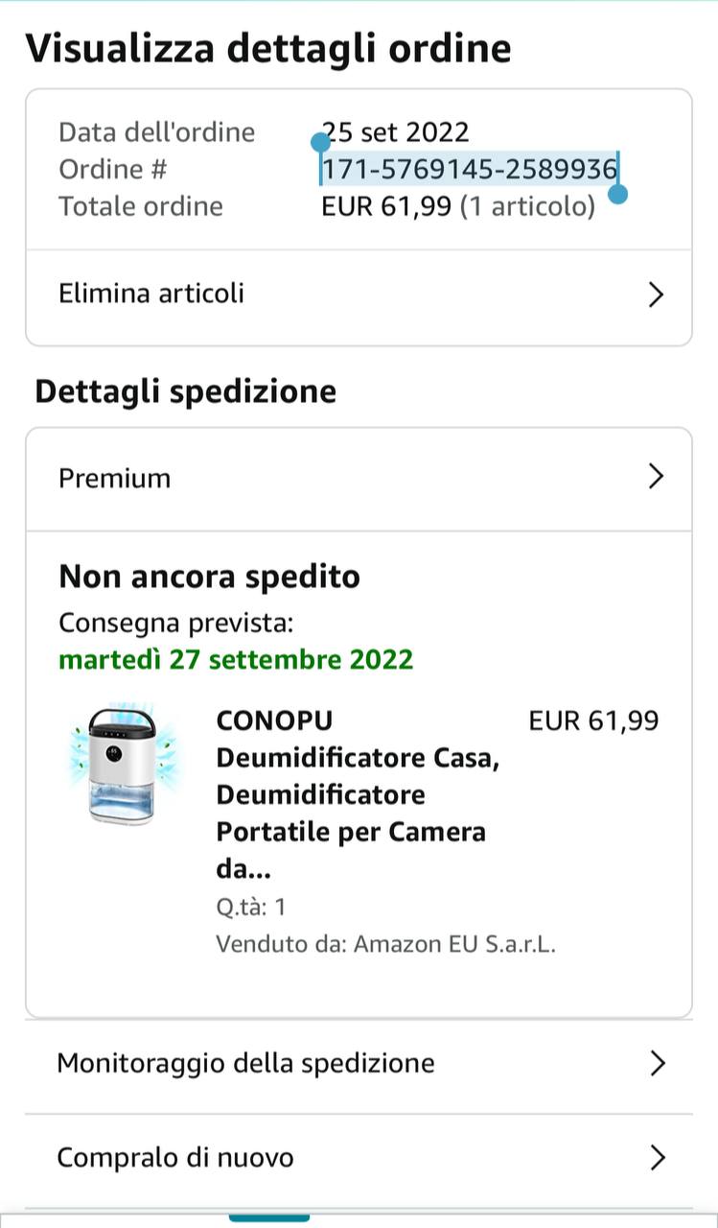The height and width of the screenshot is (1228, 718).
Task: Tap the highlighted order number 171-5769145-2589936
Action: 469,170
